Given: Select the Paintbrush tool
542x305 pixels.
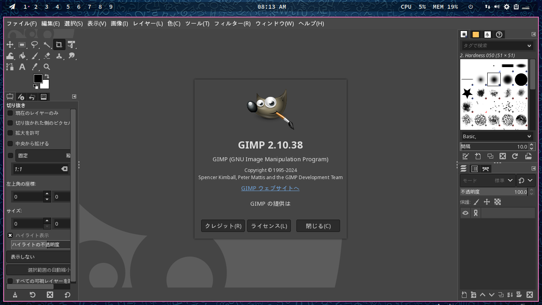Looking at the screenshot, I should pos(35,56).
